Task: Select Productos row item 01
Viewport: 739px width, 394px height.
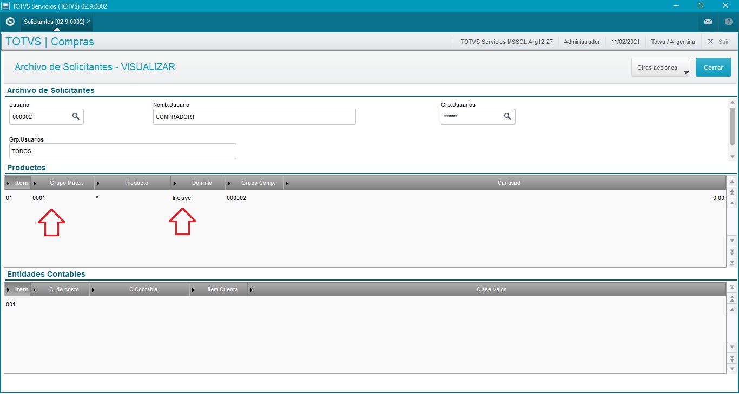Action: [9, 198]
